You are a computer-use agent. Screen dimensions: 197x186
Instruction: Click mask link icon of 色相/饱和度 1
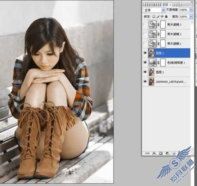coord(158,63)
